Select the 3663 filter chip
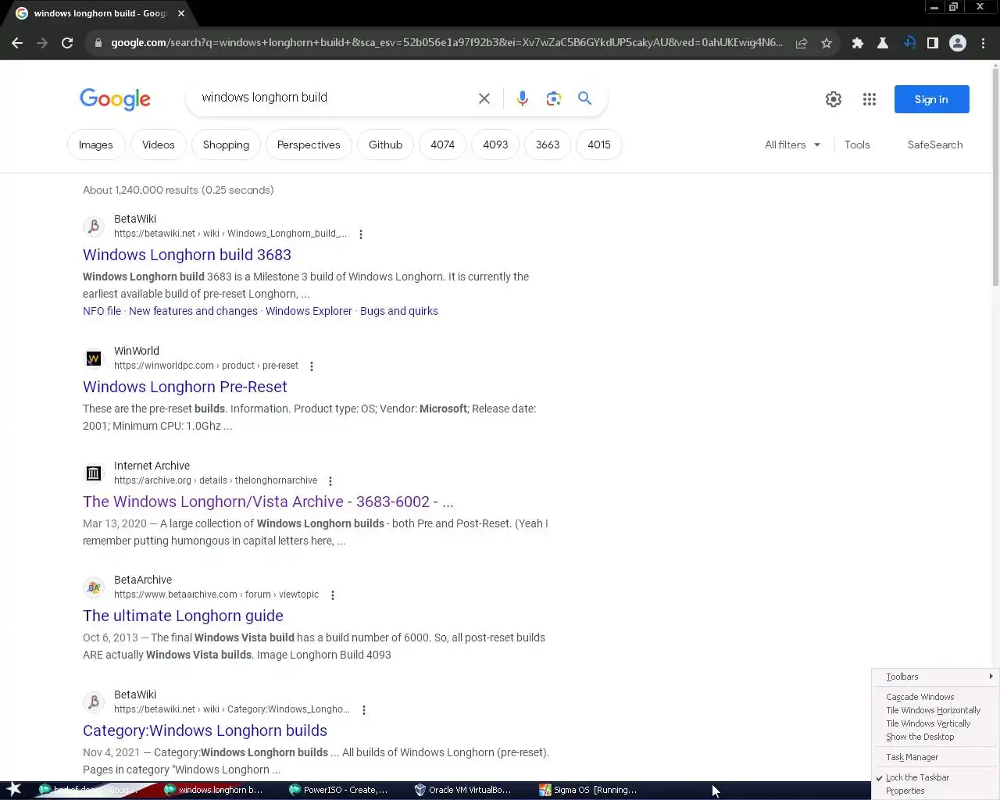The width and height of the screenshot is (1000, 800). [x=548, y=145]
